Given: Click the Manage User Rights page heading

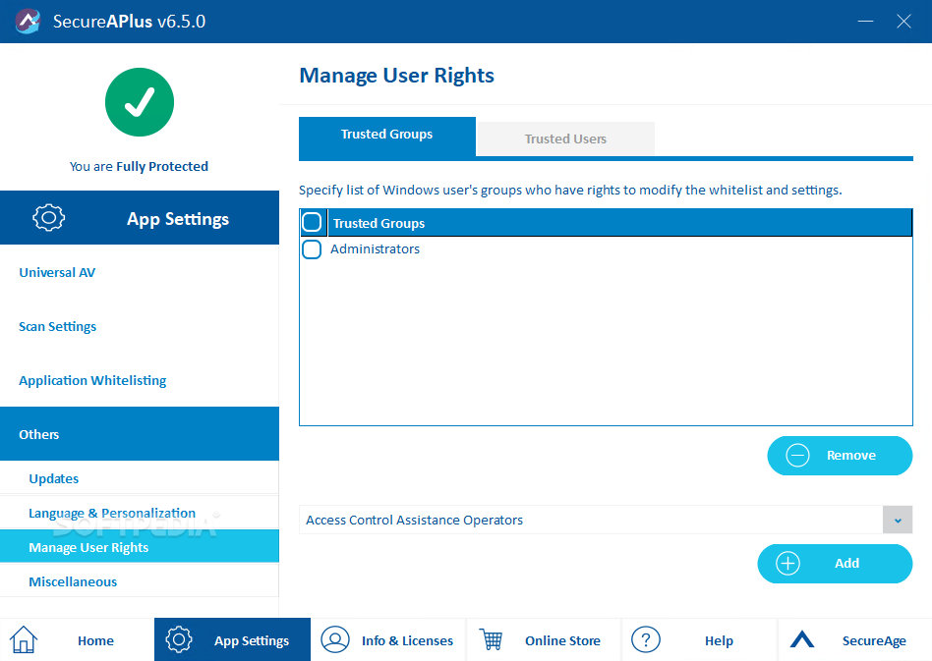Looking at the screenshot, I should [396, 76].
